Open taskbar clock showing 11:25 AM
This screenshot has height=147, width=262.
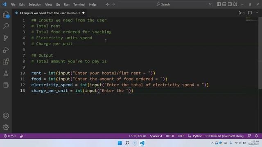(254, 143)
